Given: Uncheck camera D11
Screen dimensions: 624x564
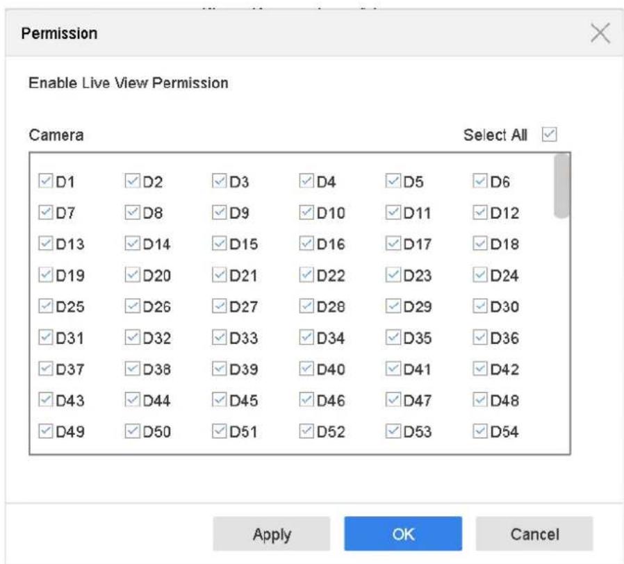Looking at the screenshot, I should click(x=393, y=213).
